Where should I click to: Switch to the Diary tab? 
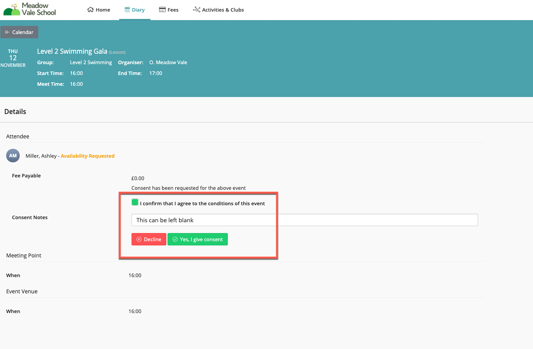click(135, 10)
